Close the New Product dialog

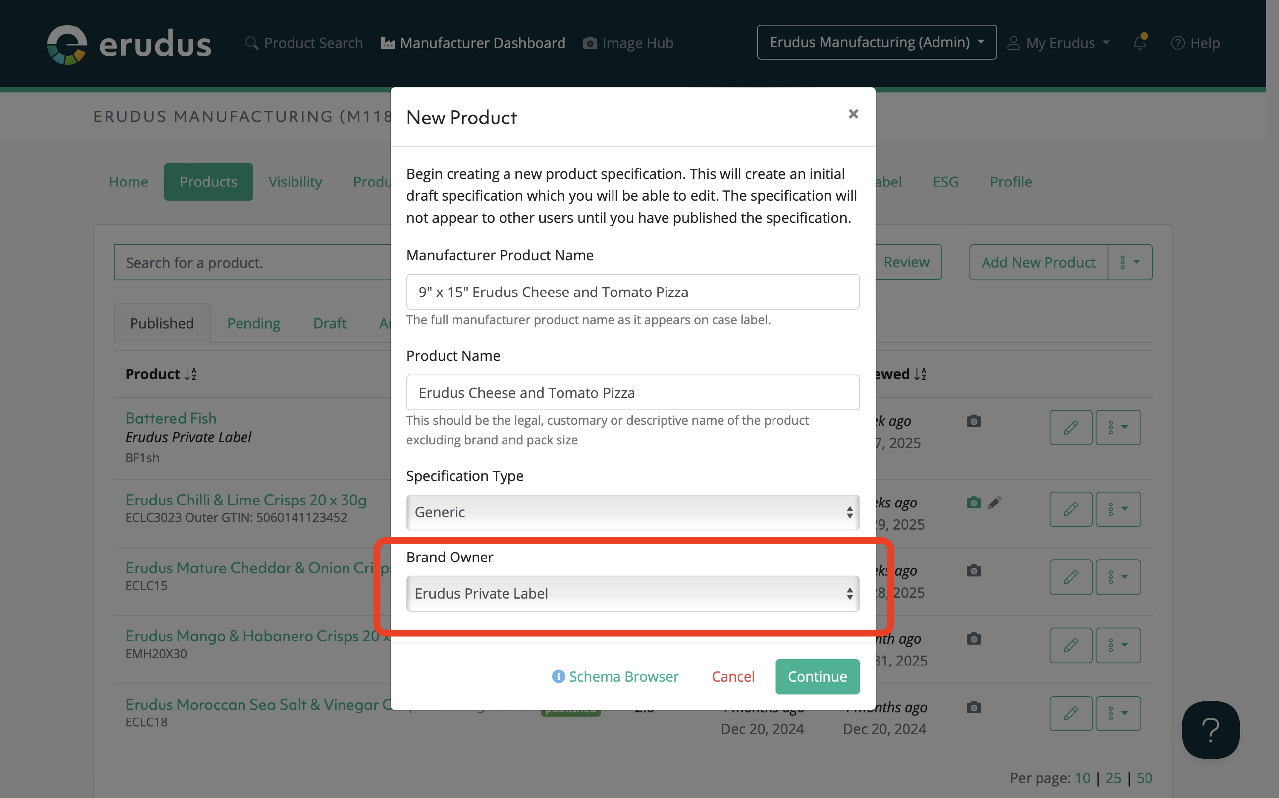click(x=853, y=114)
